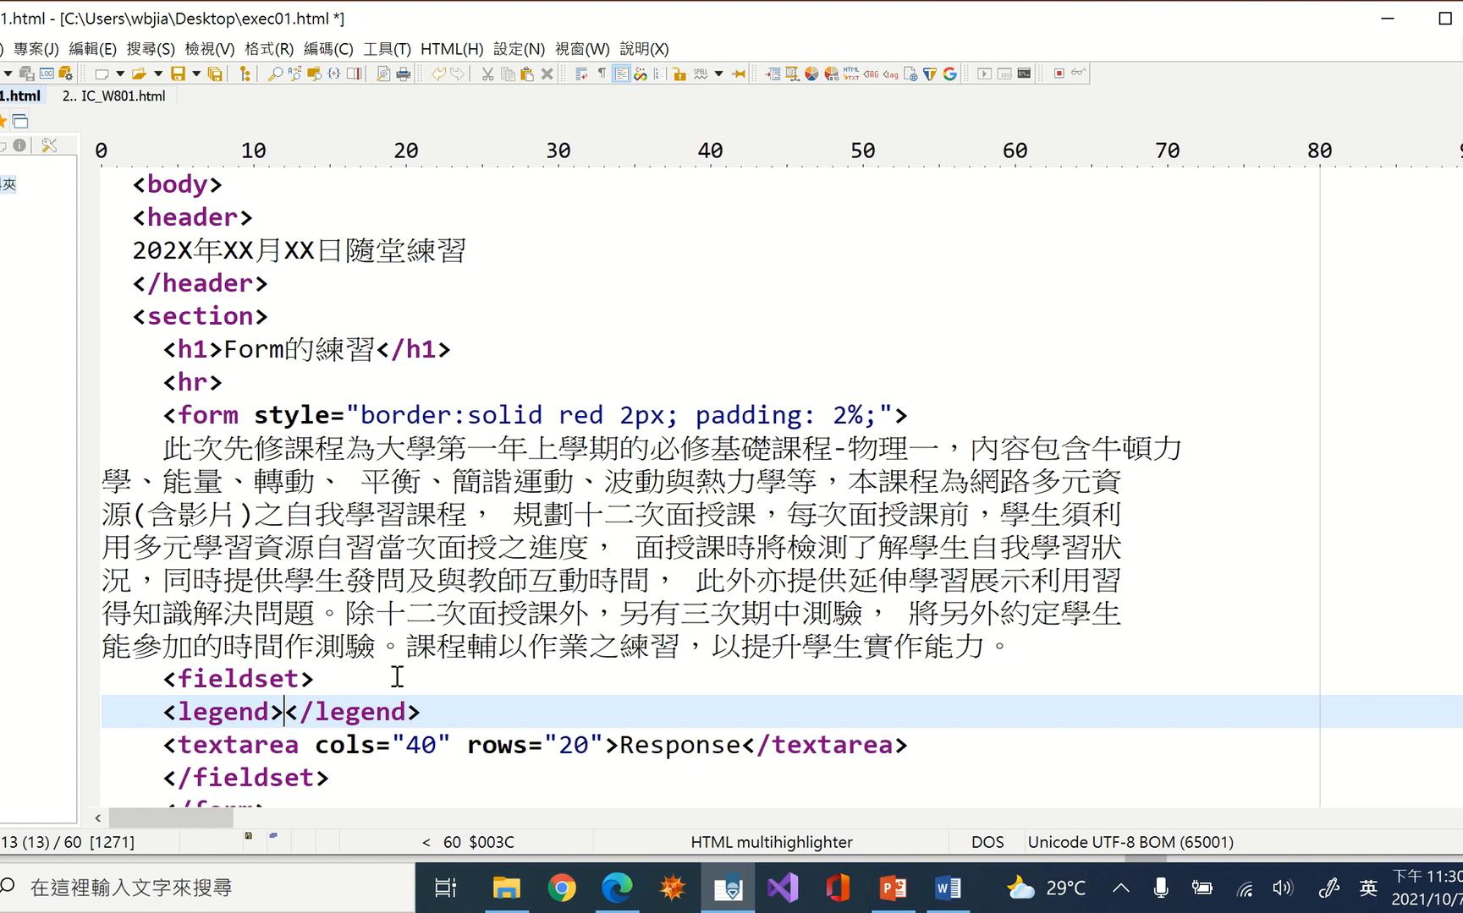Viewport: 1463px width, 913px height.
Task: Open the spell check dropdown arrow
Action: point(718,74)
